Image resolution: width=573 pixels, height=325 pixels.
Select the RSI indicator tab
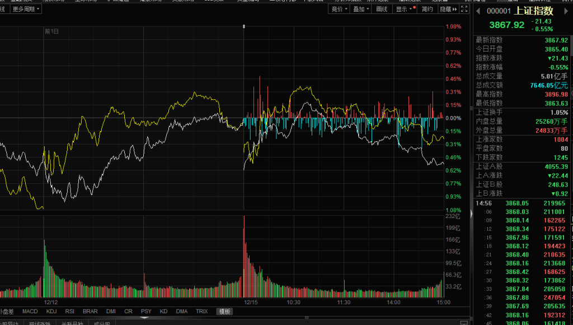(69, 312)
